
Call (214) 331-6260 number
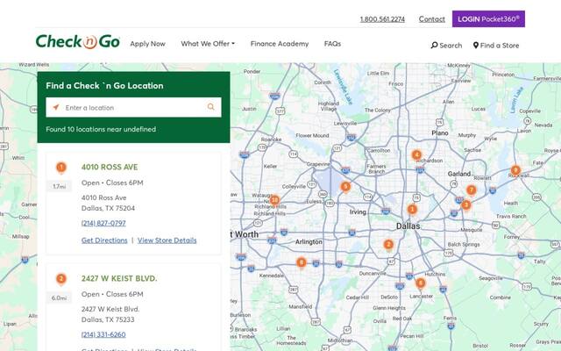[103, 334]
